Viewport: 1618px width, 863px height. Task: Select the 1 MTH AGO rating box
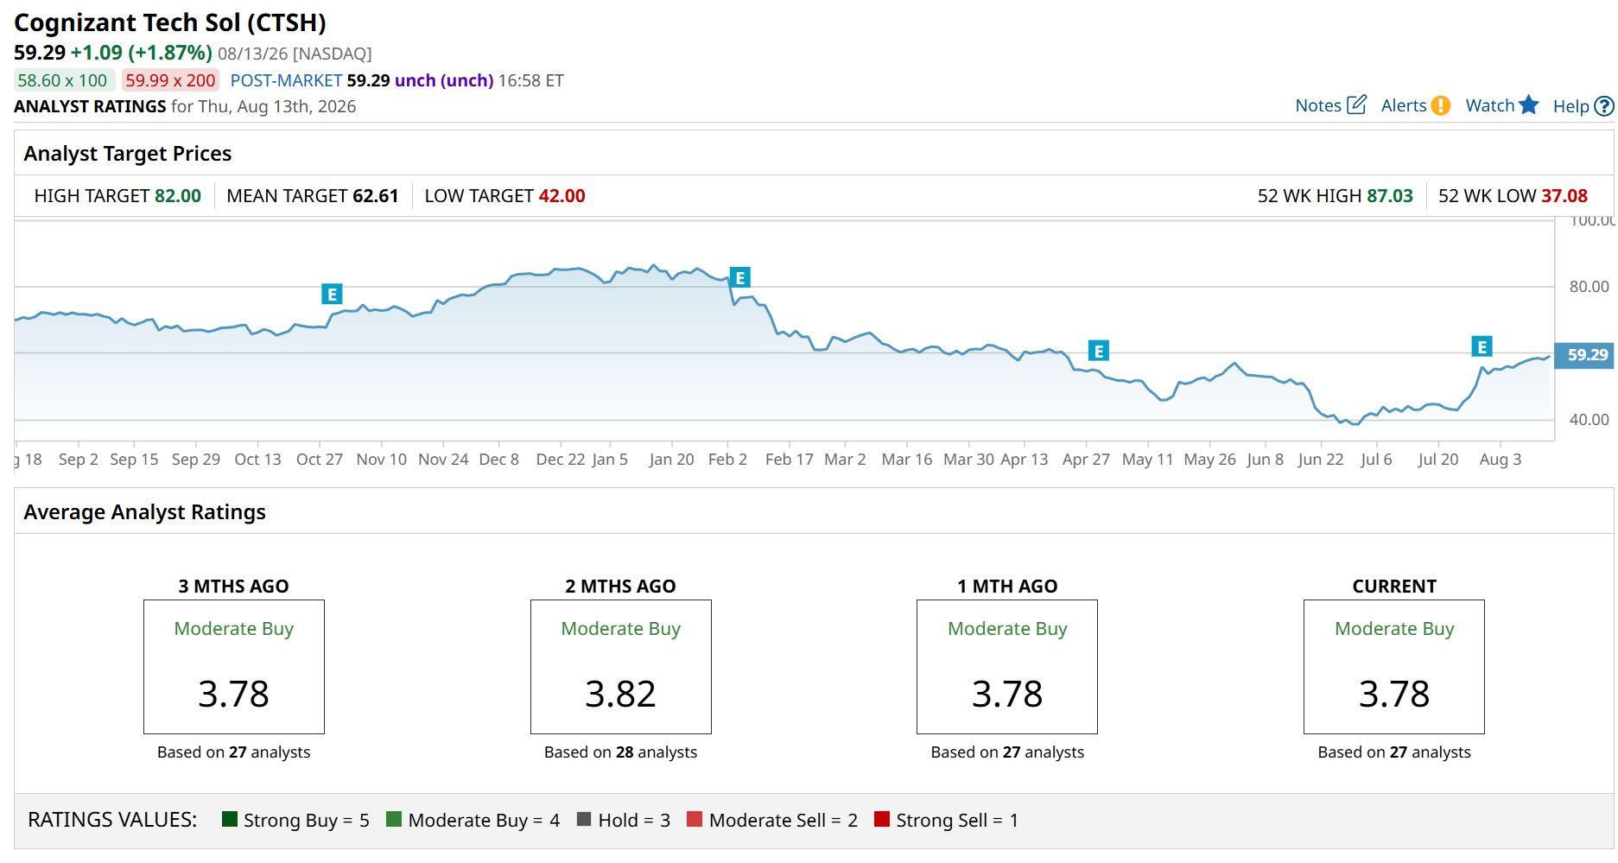[x=1007, y=667]
